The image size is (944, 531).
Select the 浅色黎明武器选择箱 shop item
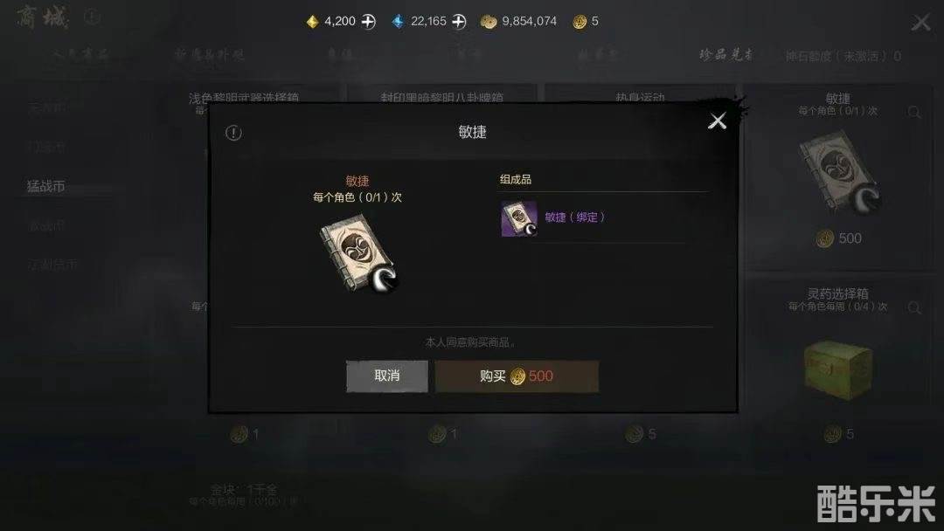pos(244,97)
